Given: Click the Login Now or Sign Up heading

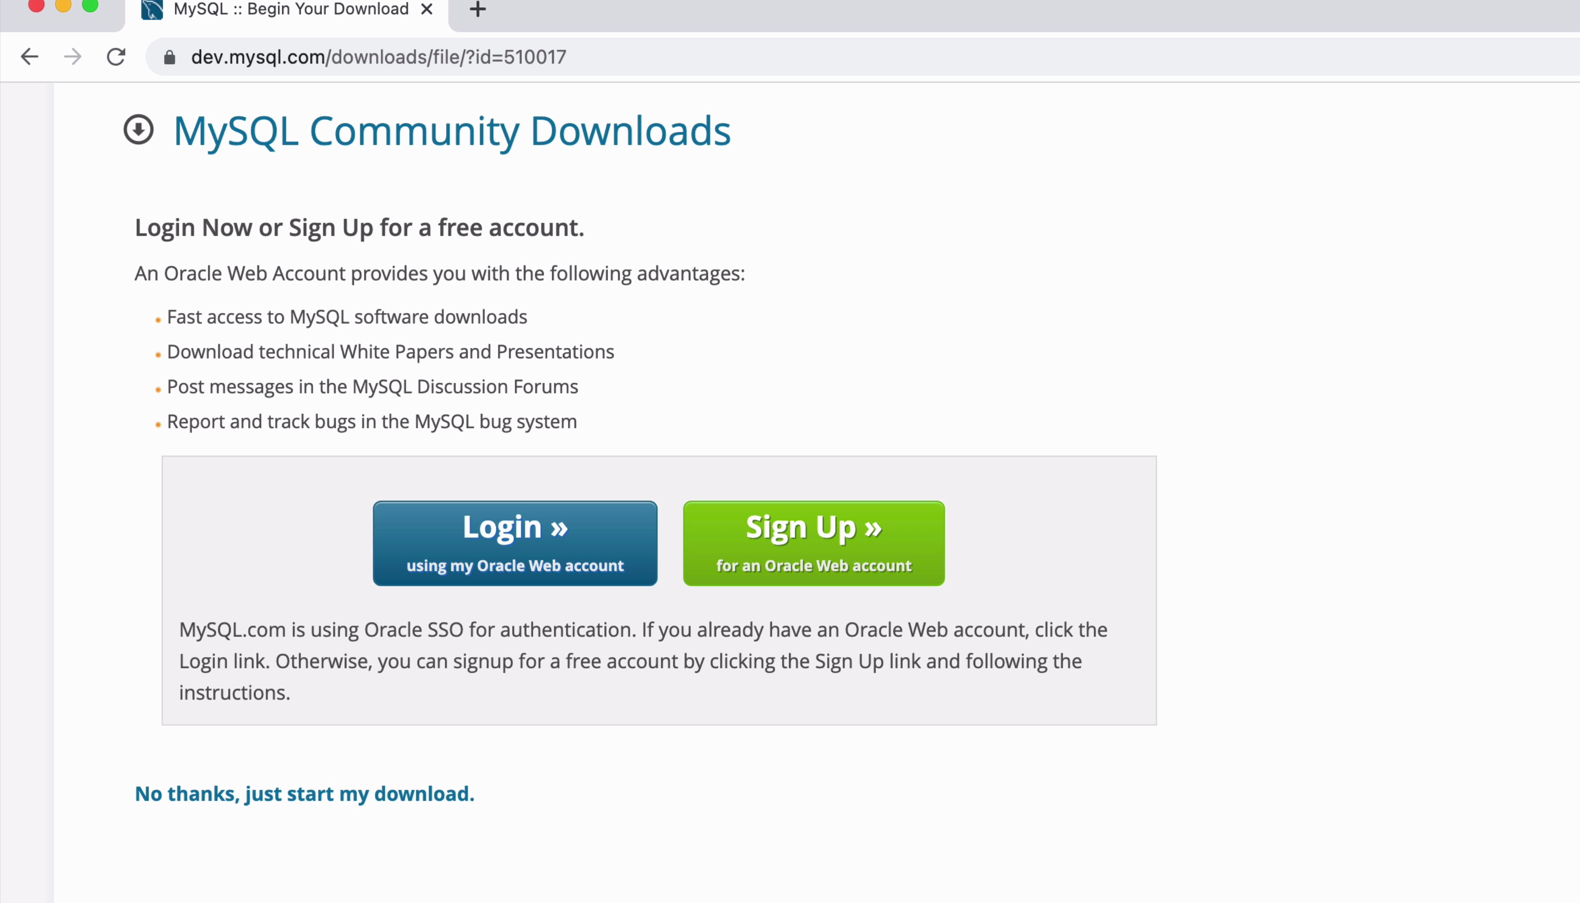Looking at the screenshot, I should [x=359, y=227].
